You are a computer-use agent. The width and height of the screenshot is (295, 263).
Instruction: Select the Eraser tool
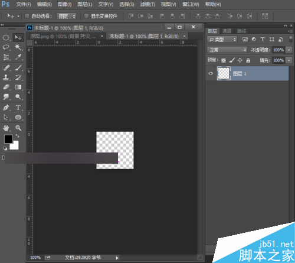[6, 87]
